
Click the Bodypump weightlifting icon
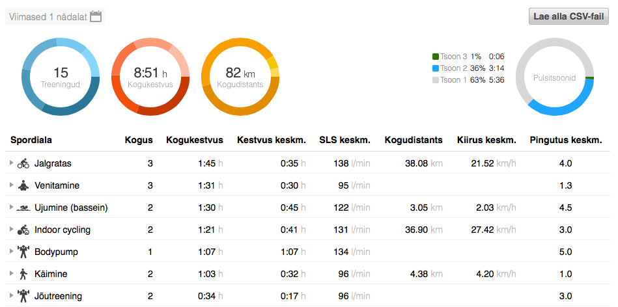tap(23, 252)
